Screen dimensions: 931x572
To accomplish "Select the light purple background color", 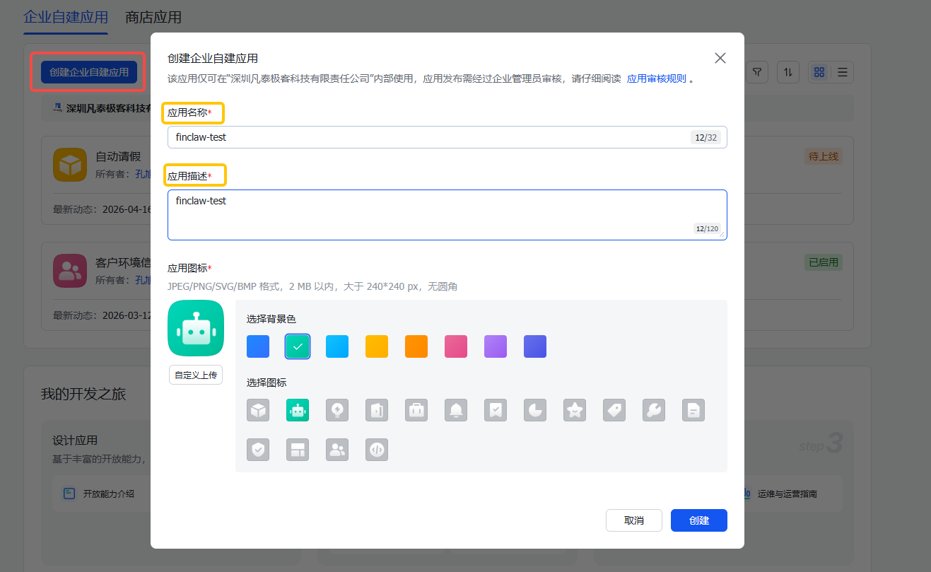I will (x=496, y=346).
